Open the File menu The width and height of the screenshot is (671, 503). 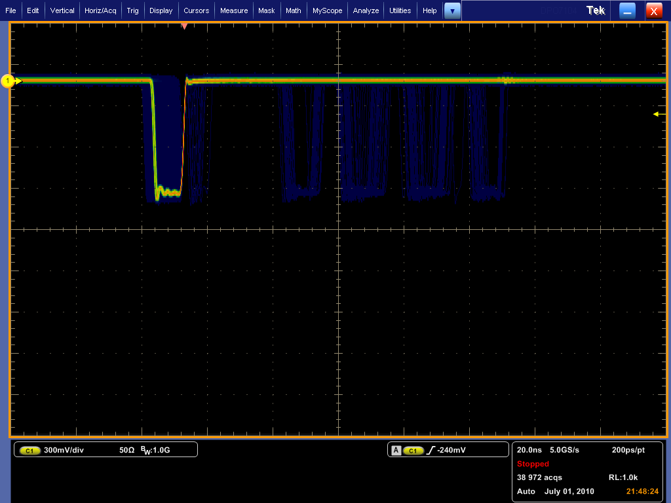pos(10,10)
